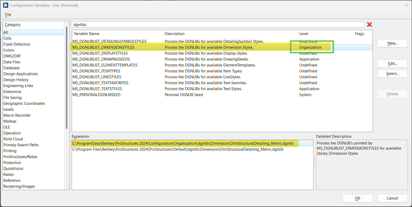Screen dimensions: 412x207
Task: Select the Program Files Default dgnlib expansion path
Action: click(178, 149)
